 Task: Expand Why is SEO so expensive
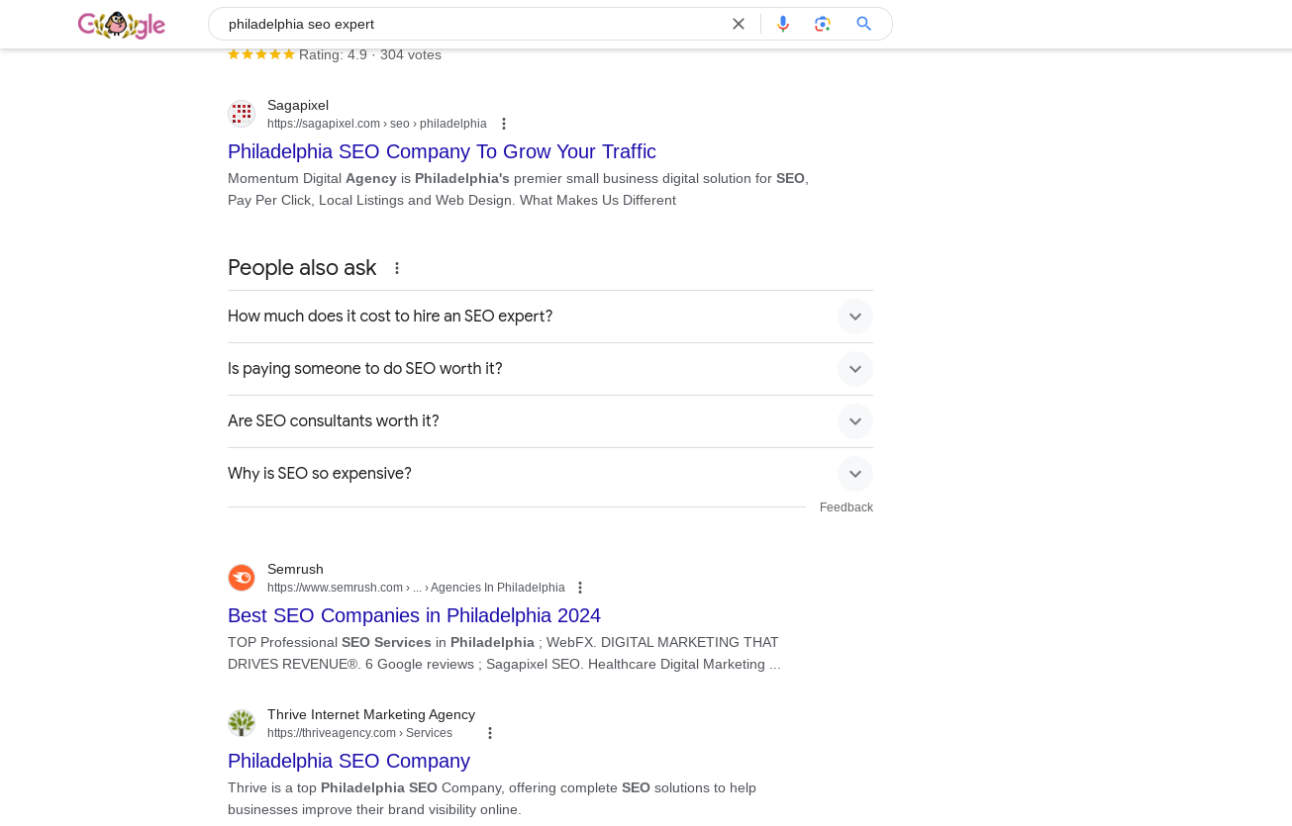[855, 474]
